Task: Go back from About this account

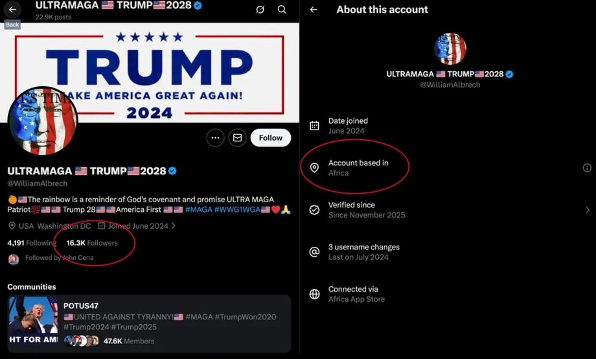Action: click(314, 10)
